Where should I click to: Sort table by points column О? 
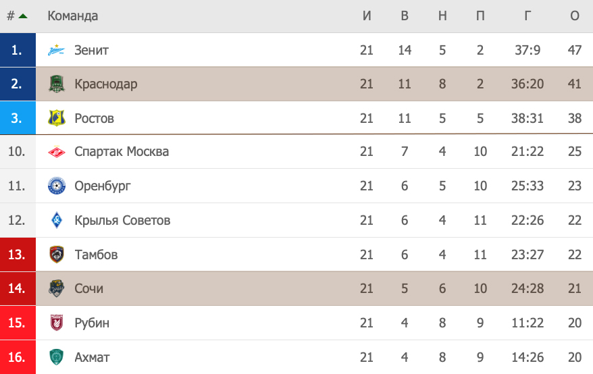pos(575,16)
